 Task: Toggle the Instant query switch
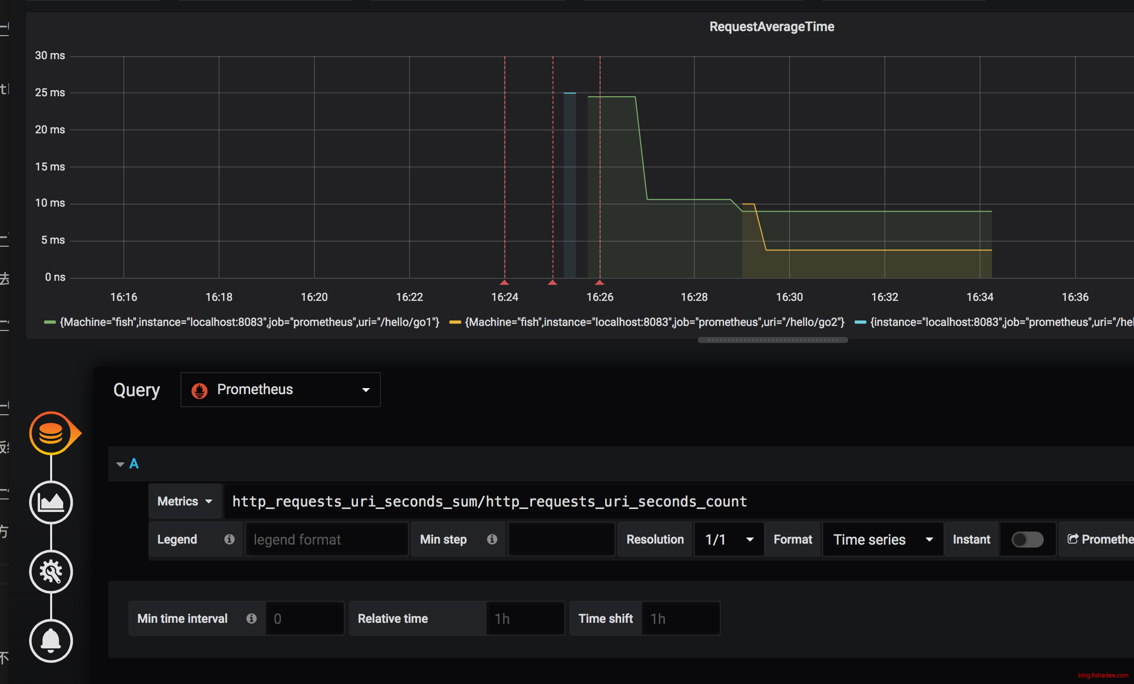point(1027,540)
